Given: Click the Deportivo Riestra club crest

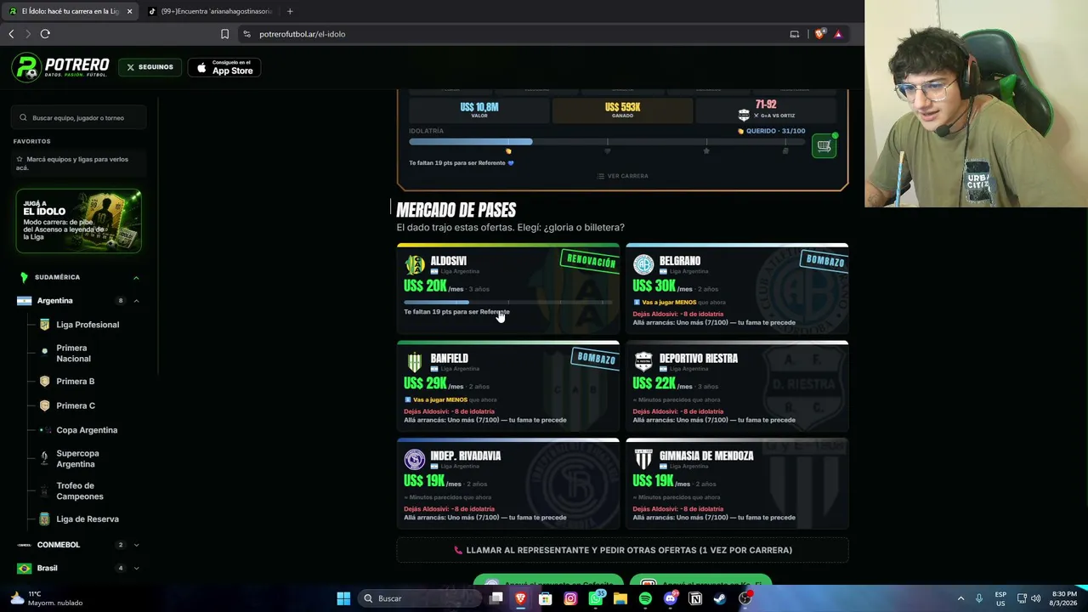Looking at the screenshot, I should pyautogui.click(x=643, y=362).
